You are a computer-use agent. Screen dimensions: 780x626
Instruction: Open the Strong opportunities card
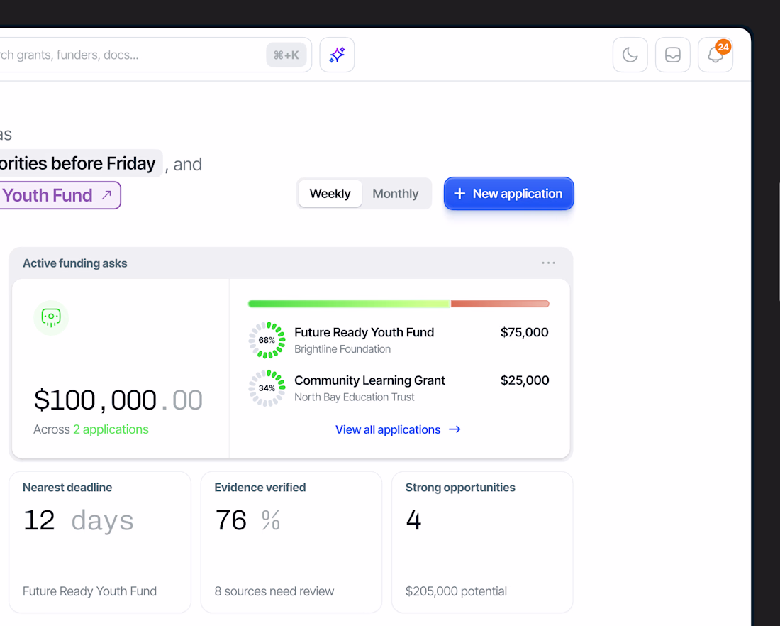(x=482, y=542)
